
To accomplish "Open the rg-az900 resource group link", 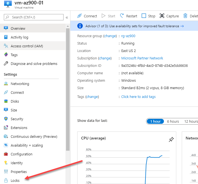I will (x=128, y=36).
